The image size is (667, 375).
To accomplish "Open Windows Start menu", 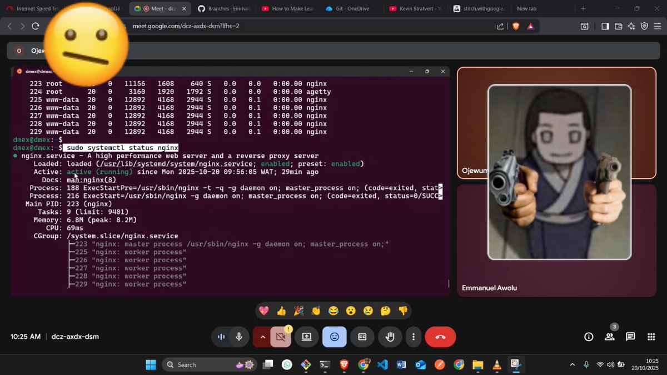I will 151,364.
